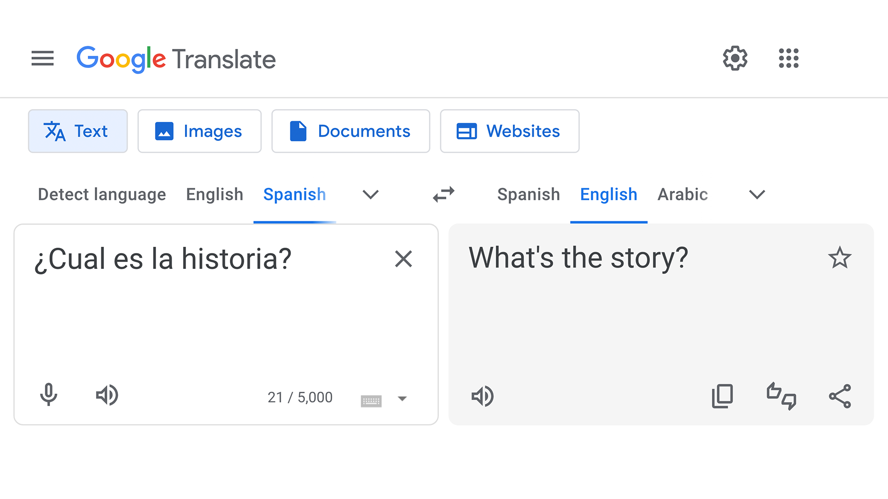Toggle the virtual keyboard icon
The height and width of the screenshot is (499, 888).
(x=371, y=401)
